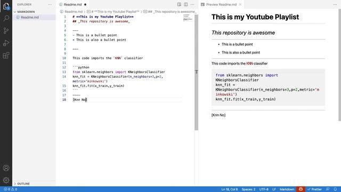The height and width of the screenshot is (192, 341).
Task: Click the editor vertical scrollbar
Action: [197, 73]
